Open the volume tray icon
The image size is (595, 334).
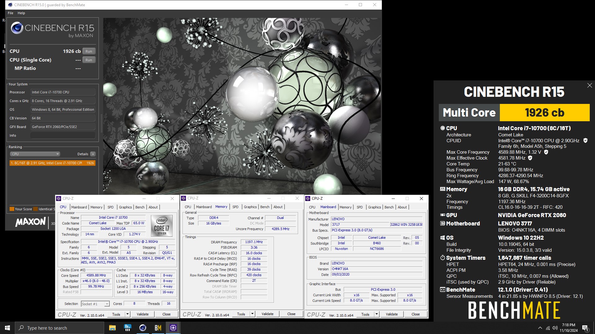(x=555, y=328)
